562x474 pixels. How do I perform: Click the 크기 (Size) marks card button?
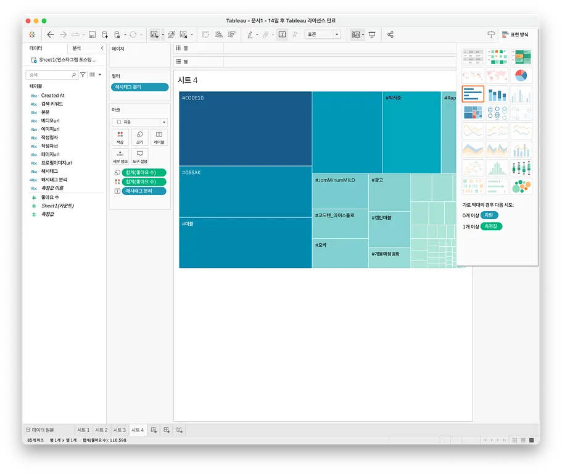click(139, 137)
